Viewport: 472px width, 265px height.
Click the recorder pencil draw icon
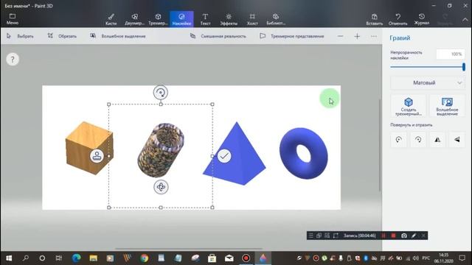[x=414, y=236]
